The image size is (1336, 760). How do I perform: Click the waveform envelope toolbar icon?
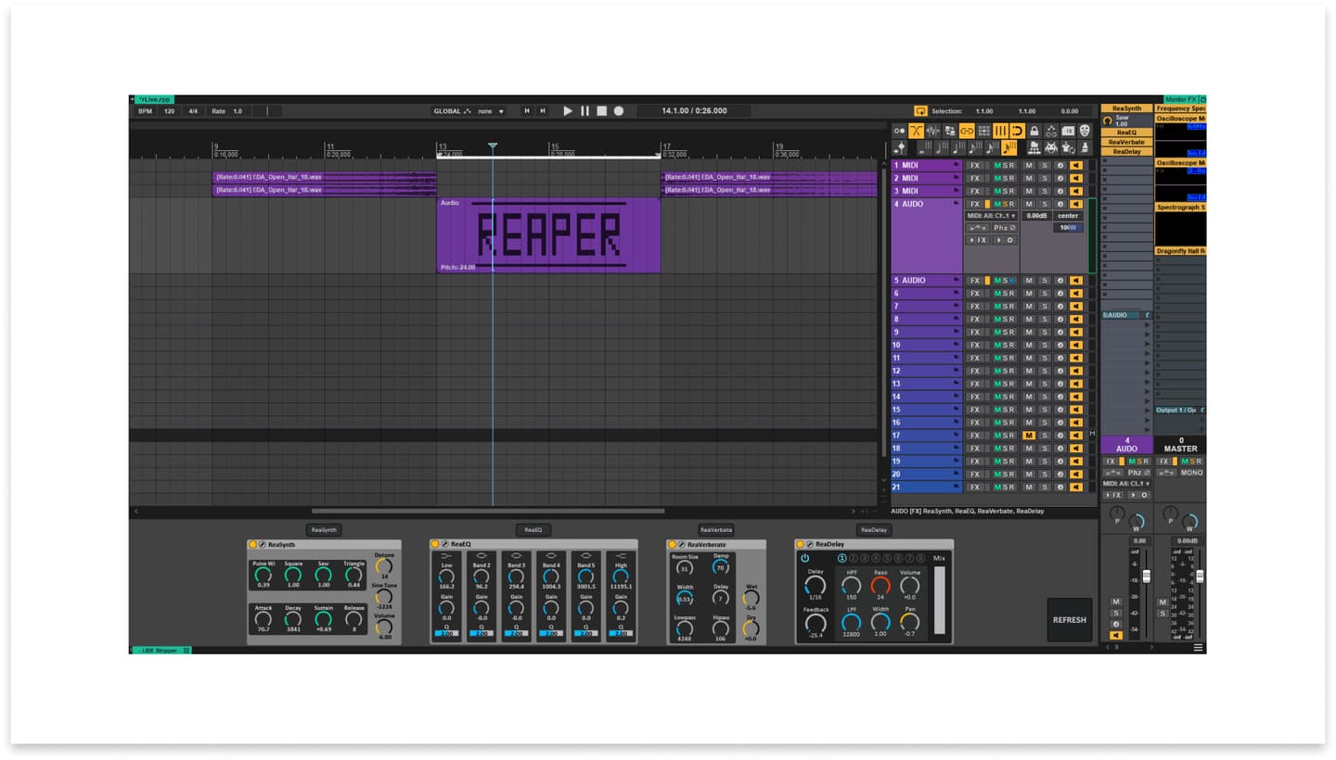pyautogui.click(x=933, y=131)
